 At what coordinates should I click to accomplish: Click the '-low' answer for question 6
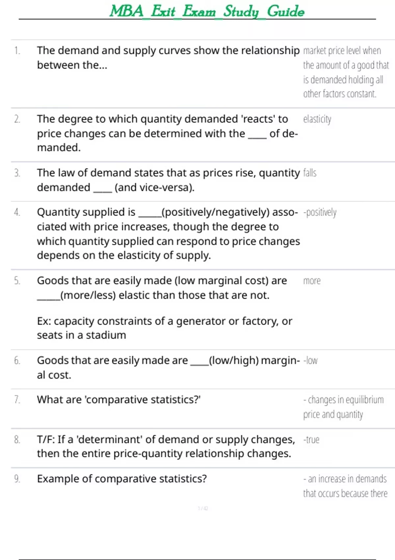coord(310,361)
